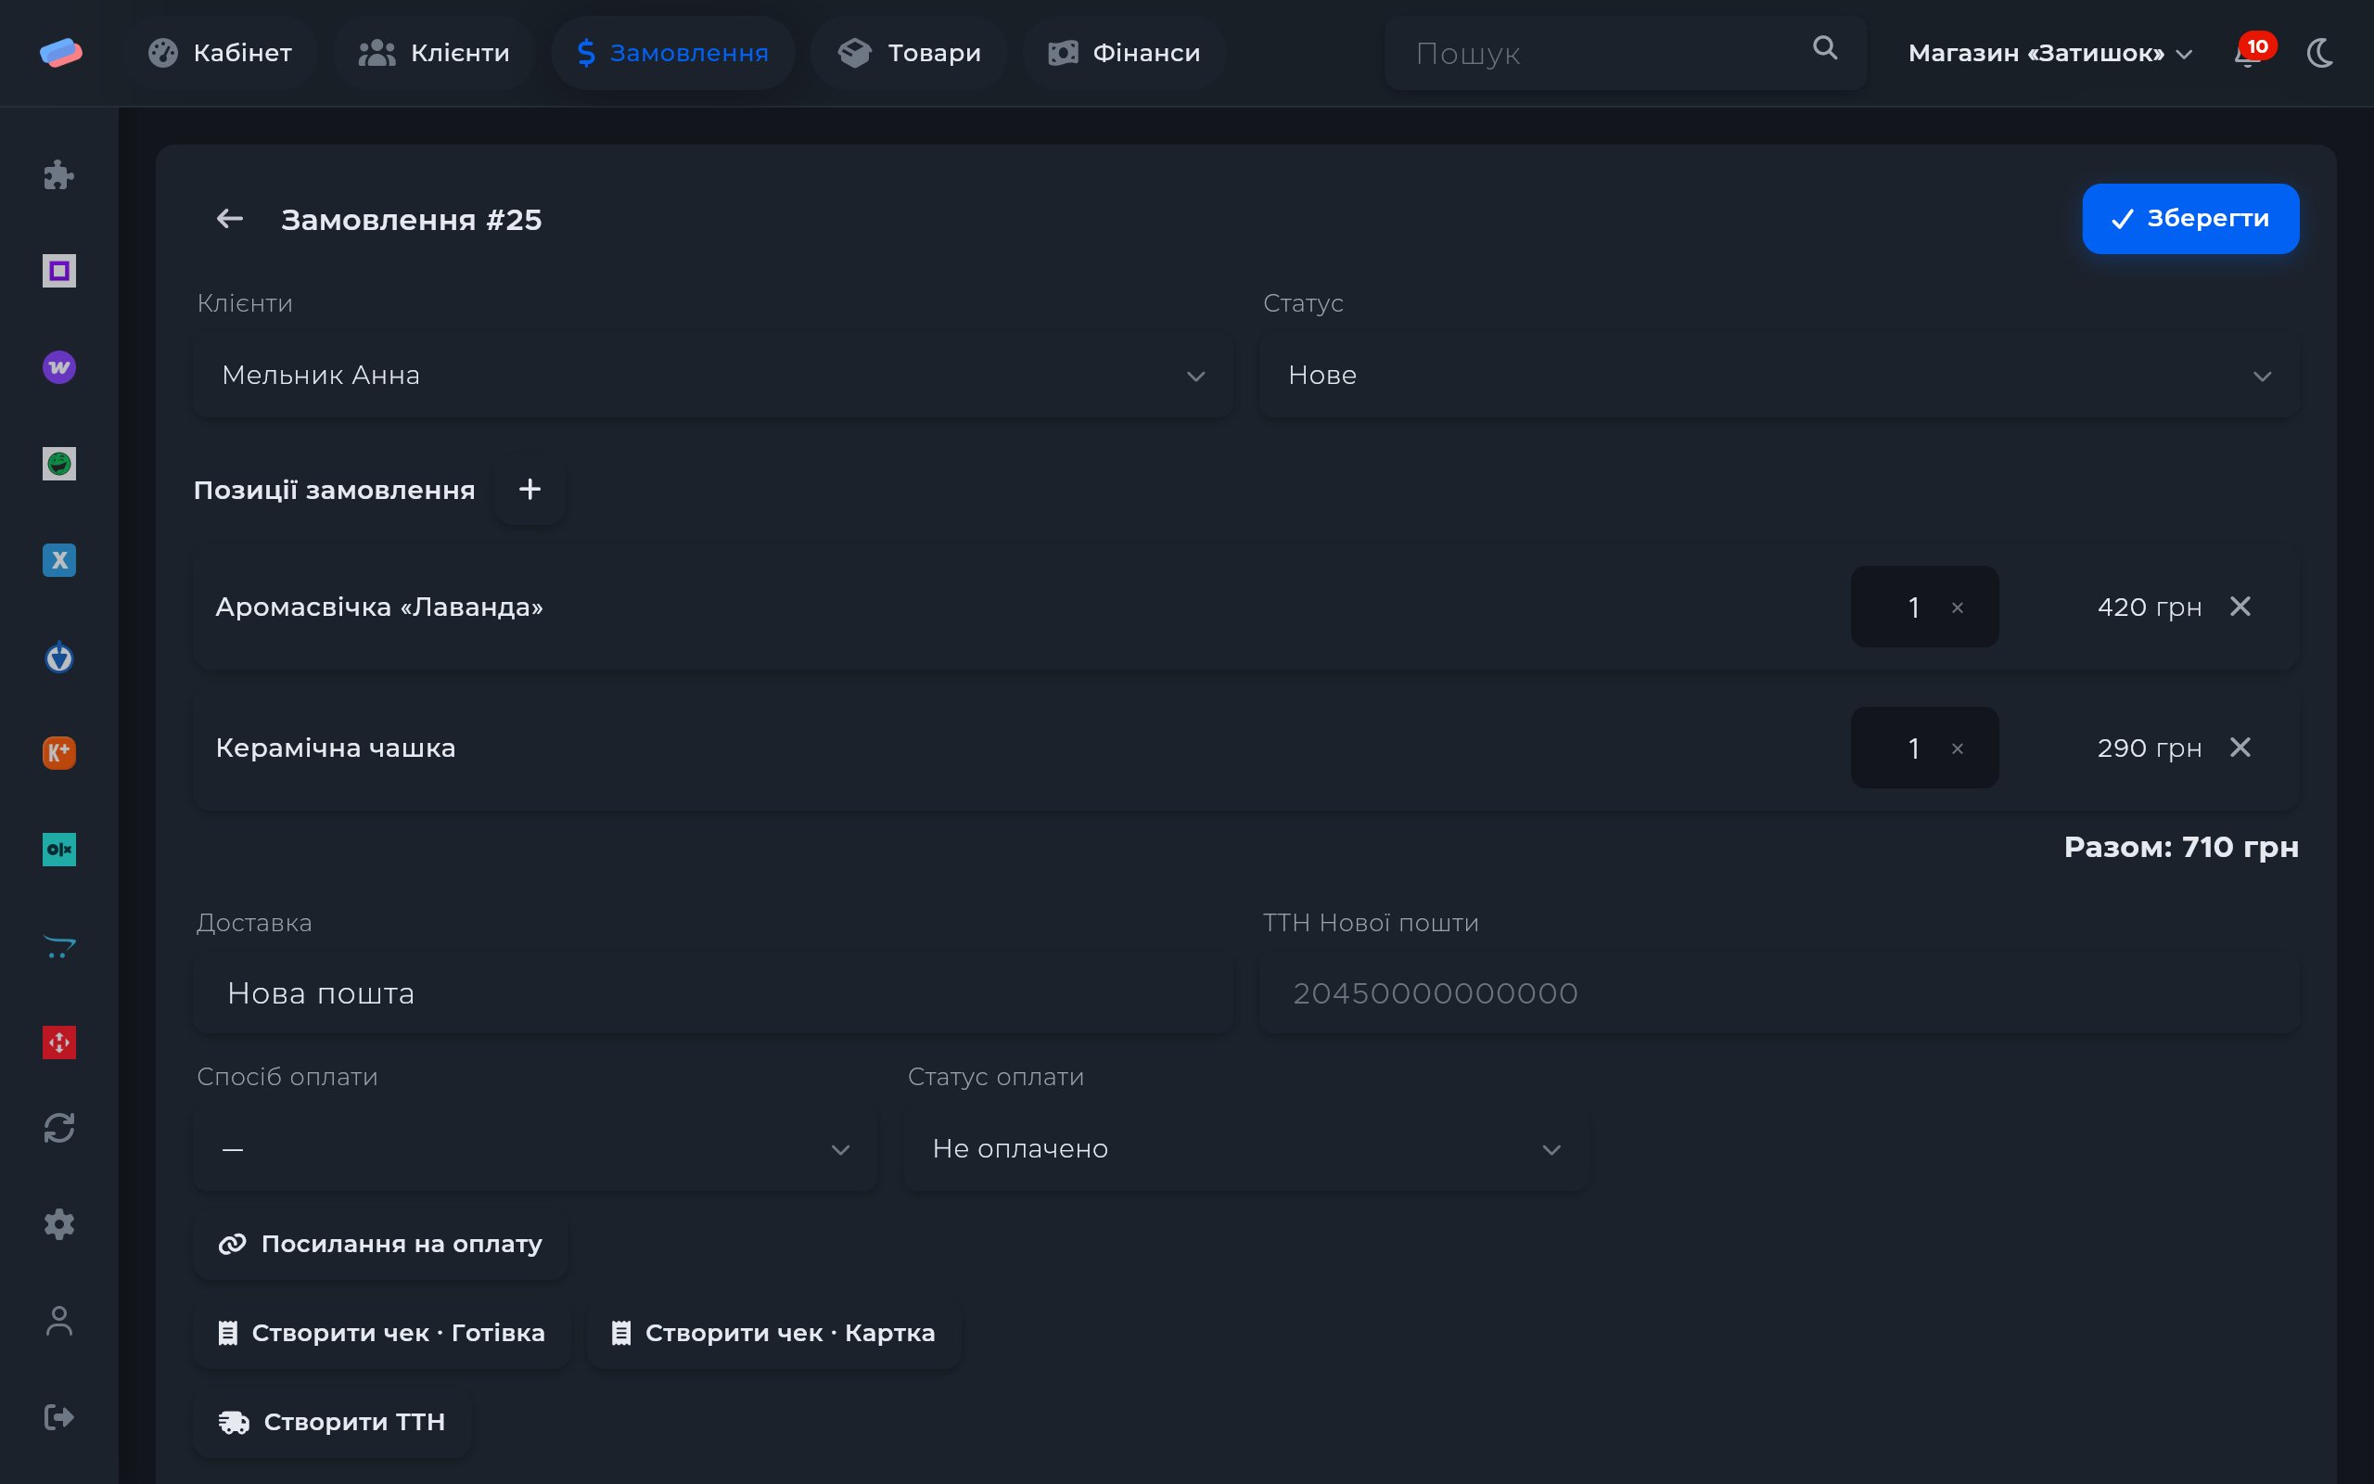The width and height of the screenshot is (2374, 1484).
Task: Click Посилання на оплату button
Action: (380, 1245)
